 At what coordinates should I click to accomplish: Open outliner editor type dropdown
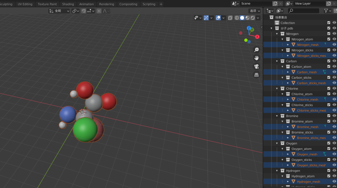[270, 11]
